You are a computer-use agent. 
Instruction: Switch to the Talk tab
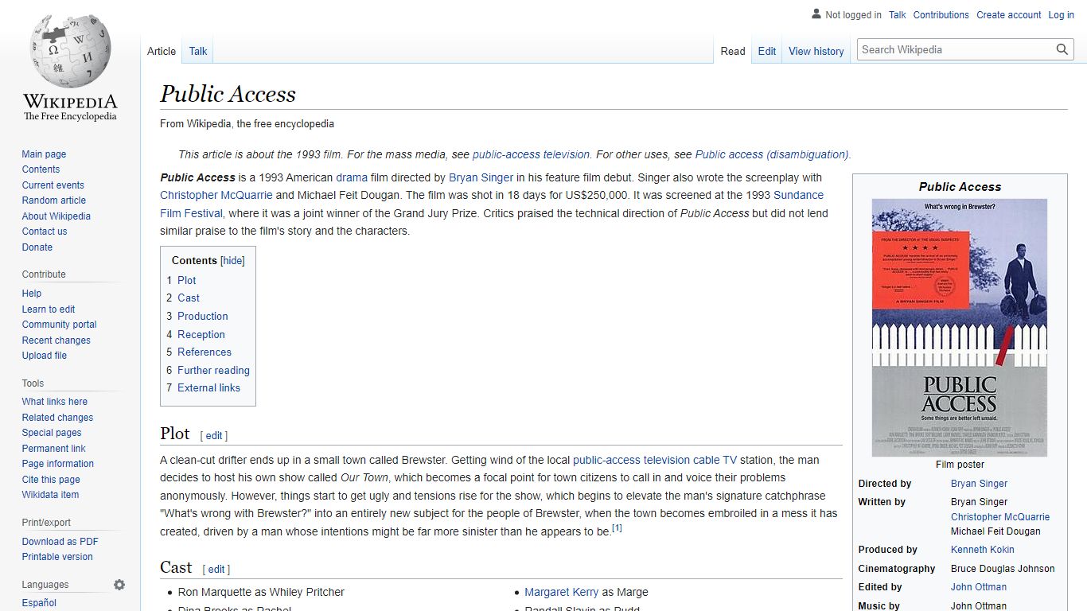tap(198, 51)
